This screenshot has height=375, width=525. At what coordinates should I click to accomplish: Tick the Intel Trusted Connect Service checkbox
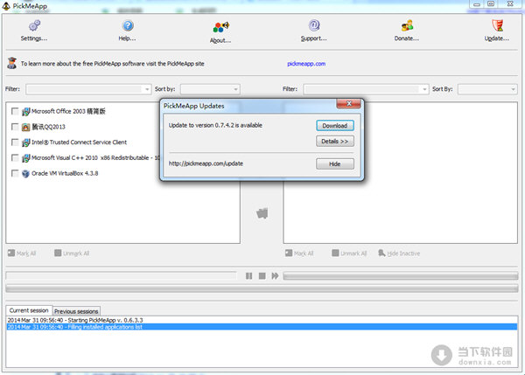coord(15,142)
